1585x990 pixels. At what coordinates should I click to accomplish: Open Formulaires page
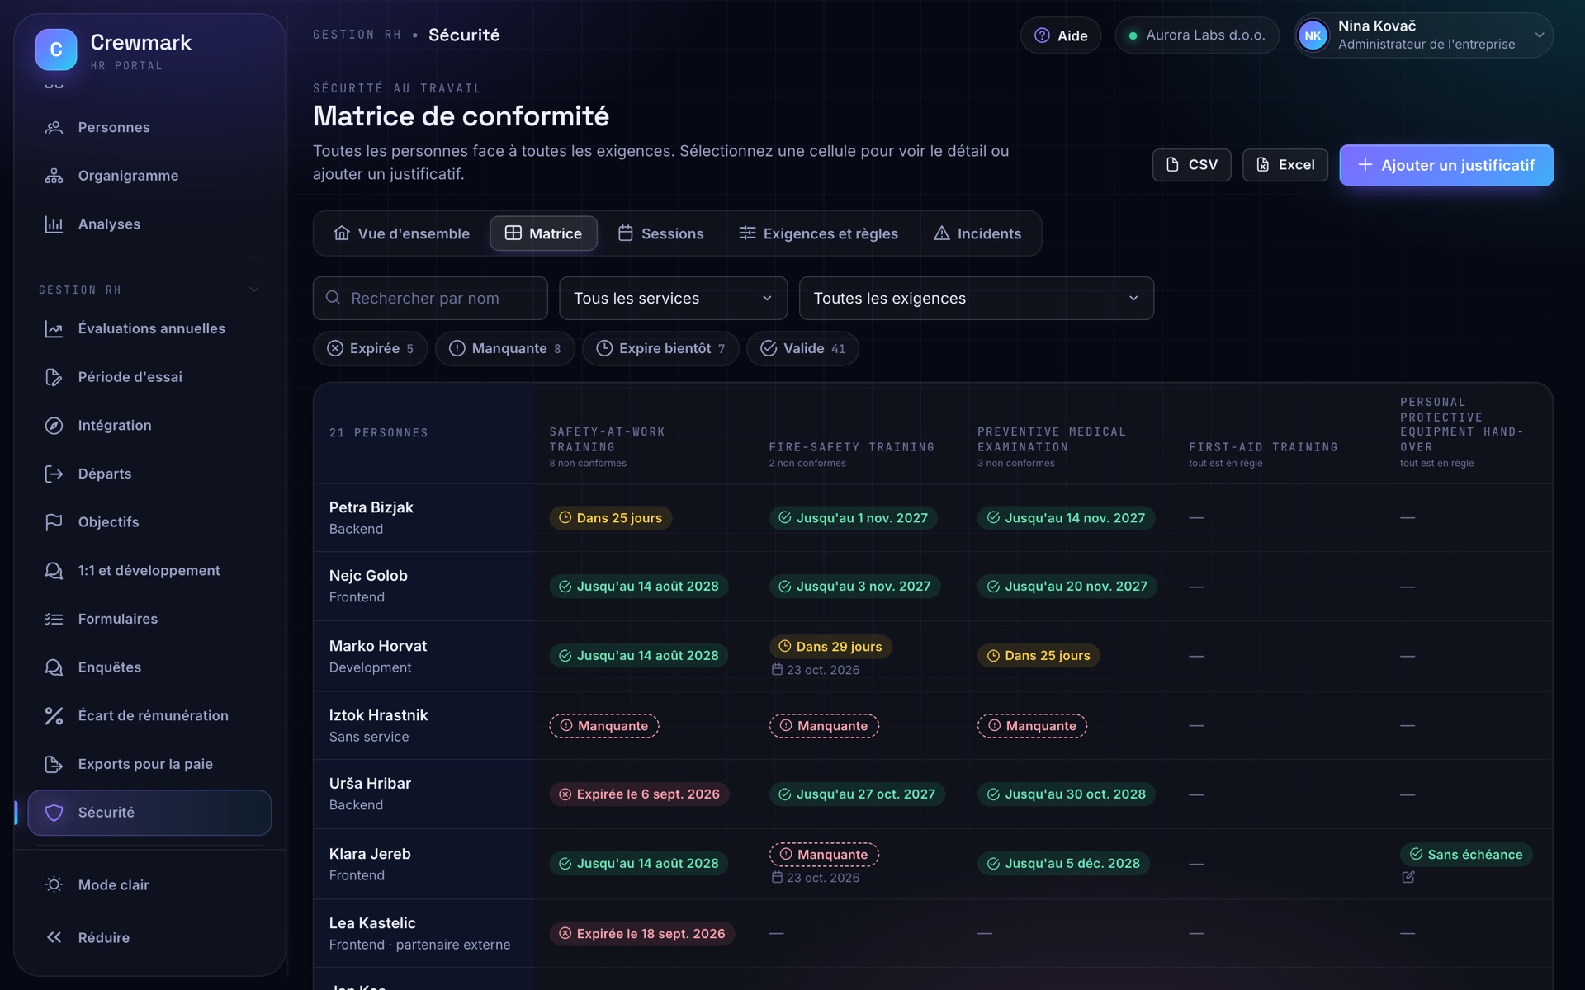[149, 619]
